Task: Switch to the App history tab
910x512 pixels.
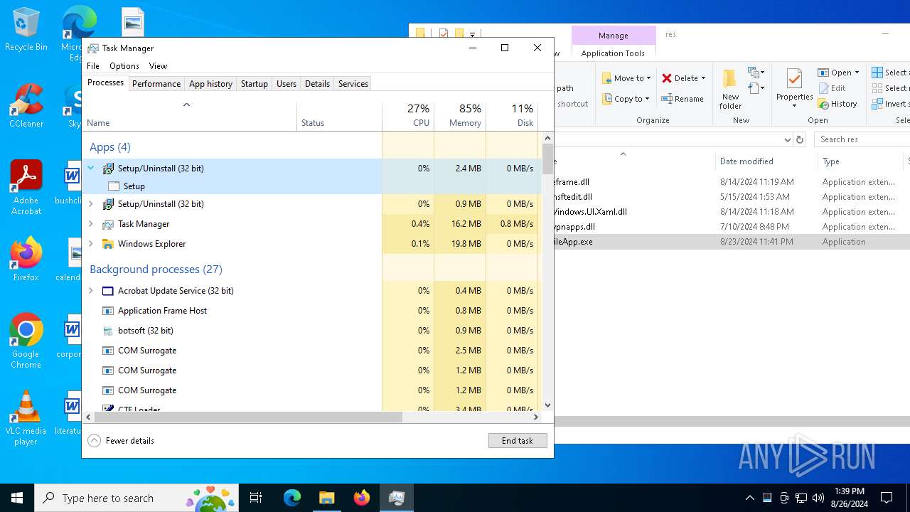Action: (x=210, y=84)
